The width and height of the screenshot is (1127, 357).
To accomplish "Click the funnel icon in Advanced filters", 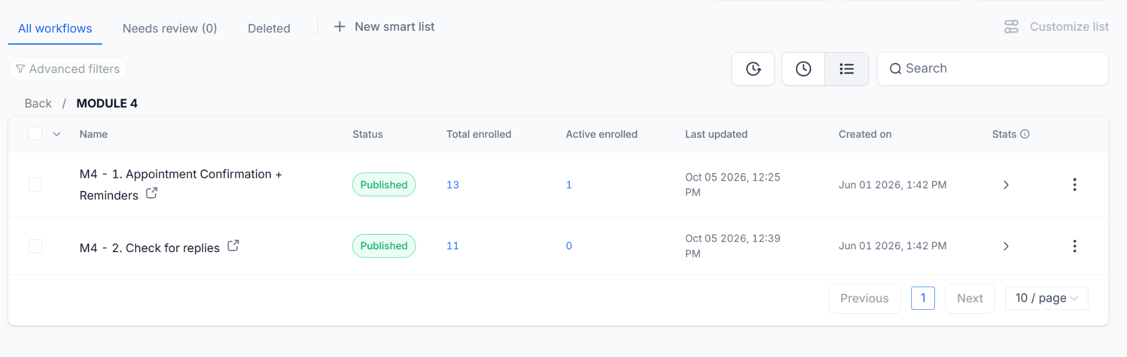I will coord(20,69).
